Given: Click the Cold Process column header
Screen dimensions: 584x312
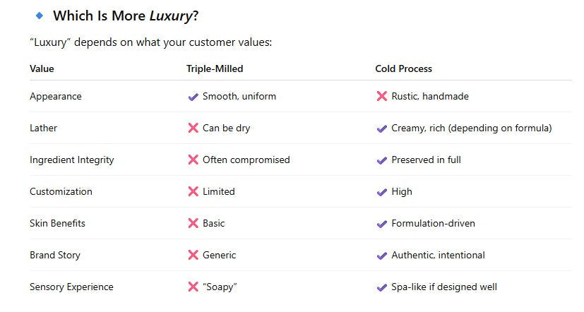Looking at the screenshot, I should (x=403, y=69).
